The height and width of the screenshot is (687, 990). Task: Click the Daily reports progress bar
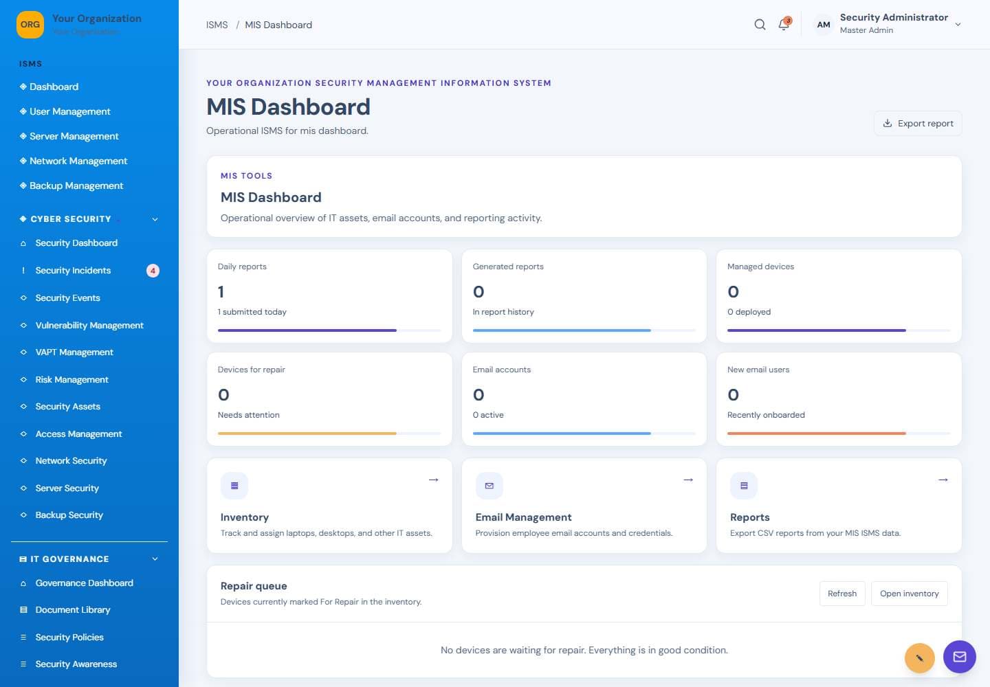[x=329, y=330]
